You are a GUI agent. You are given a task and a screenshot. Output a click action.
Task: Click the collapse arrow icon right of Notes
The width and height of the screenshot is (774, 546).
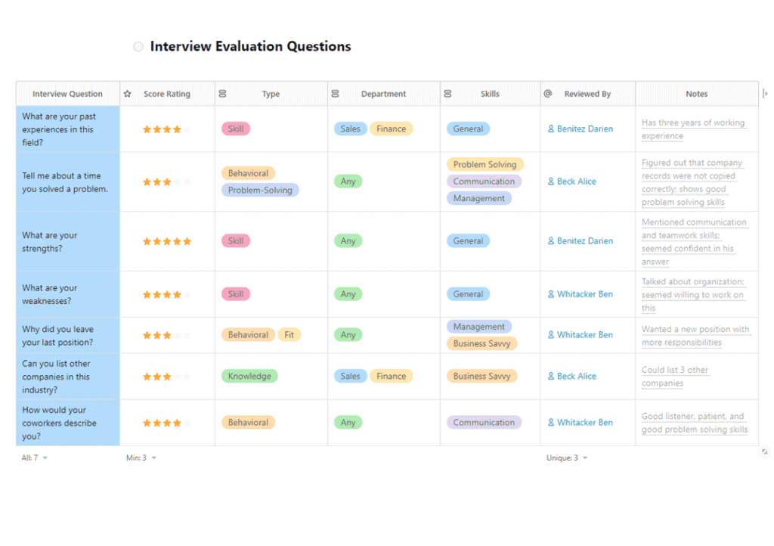pos(765,94)
